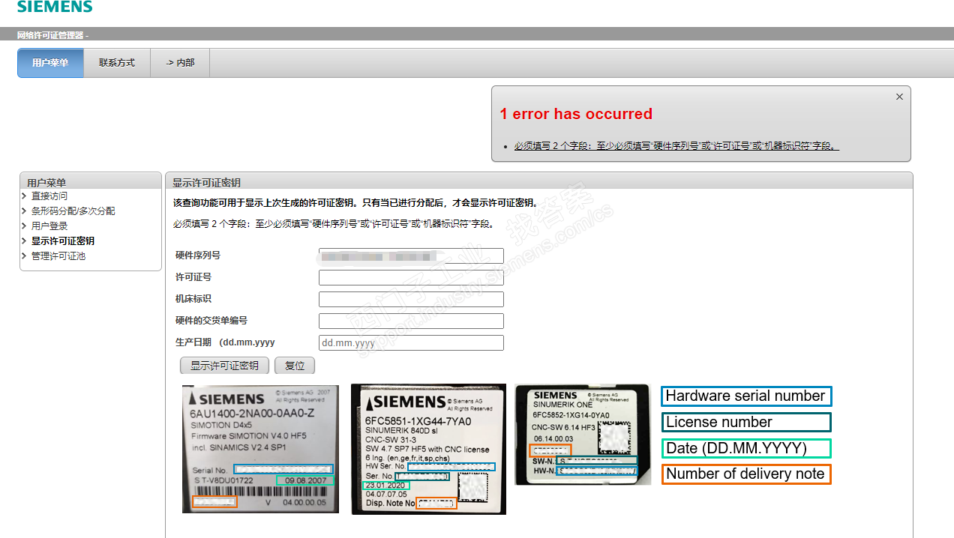The height and width of the screenshot is (538, 954).
Task: Expand the arrow beside 管理许可证池
Action: 24,256
